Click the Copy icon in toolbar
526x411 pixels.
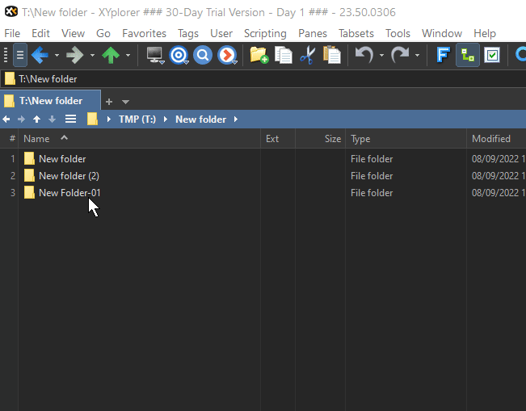point(283,55)
